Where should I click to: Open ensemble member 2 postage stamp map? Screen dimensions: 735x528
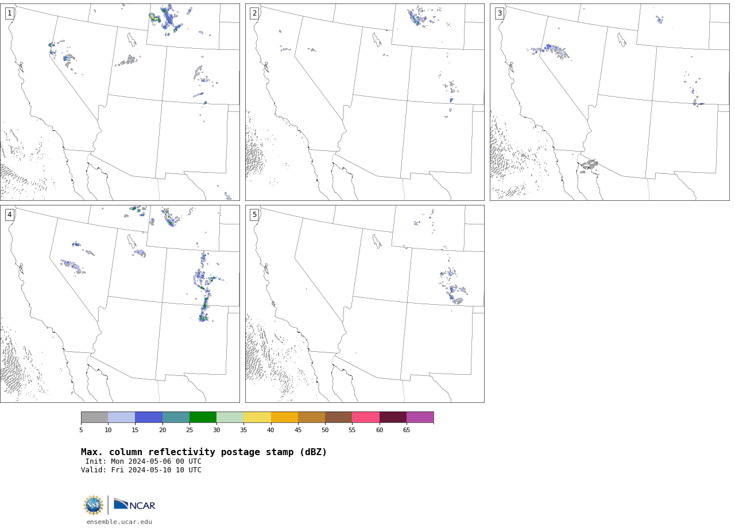tap(365, 102)
